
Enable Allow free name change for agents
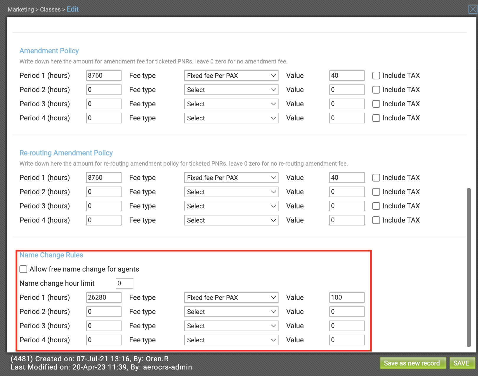pos(23,269)
